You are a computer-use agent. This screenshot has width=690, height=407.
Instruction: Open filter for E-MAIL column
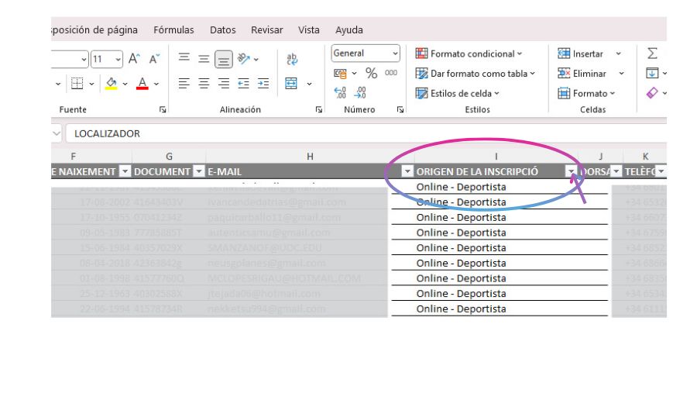pyautogui.click(x=407, y=172)
